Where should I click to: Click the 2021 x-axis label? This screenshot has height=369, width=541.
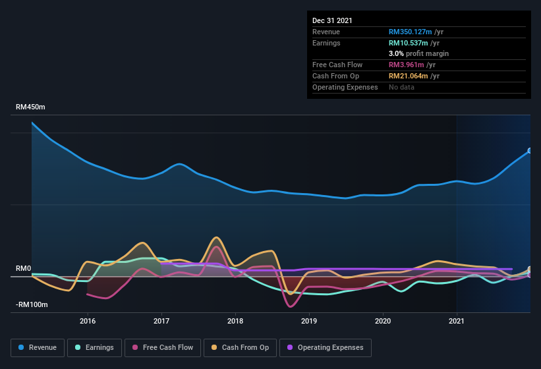(x=457, y=321)
